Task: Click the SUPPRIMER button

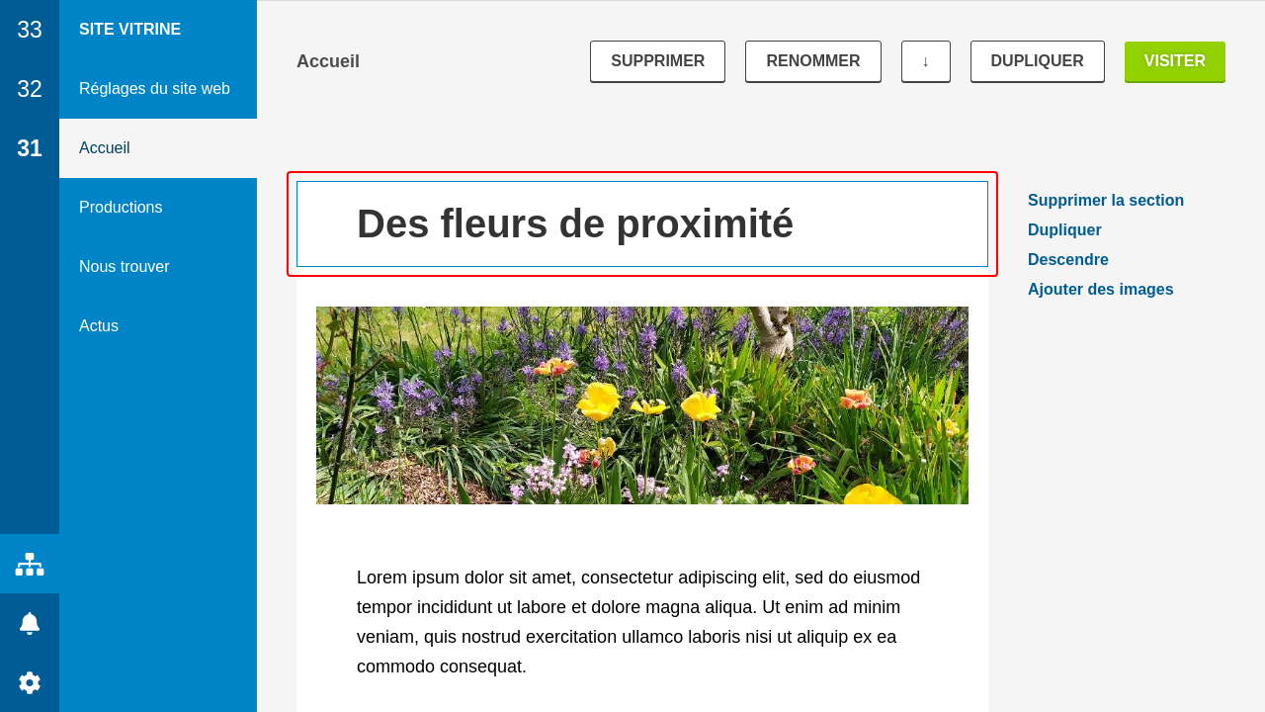Action: coord(657,61)
